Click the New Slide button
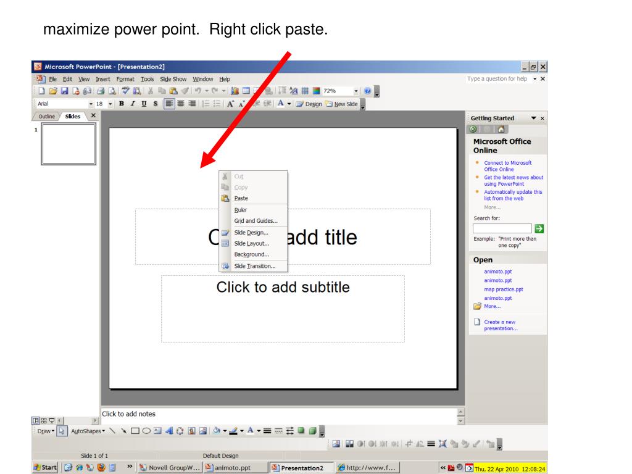Viewport: 632px width, 474px height. [341, 104]
